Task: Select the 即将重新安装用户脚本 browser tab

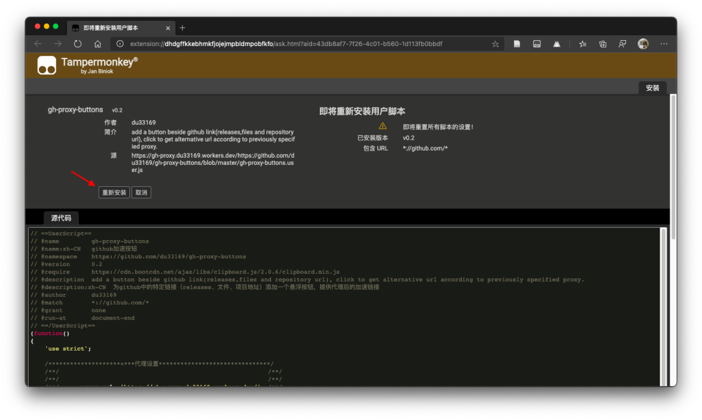Action: click(x=120, y=28)
